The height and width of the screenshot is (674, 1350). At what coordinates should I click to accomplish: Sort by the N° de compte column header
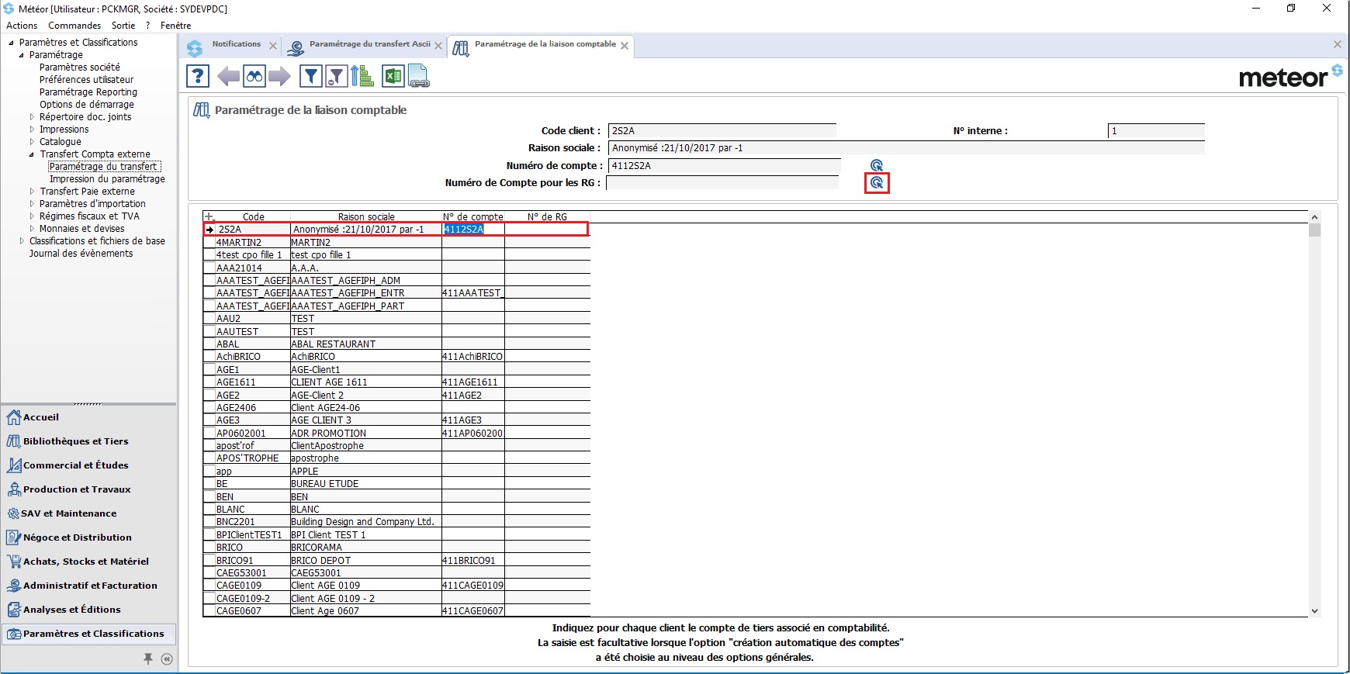click(473, 217)
